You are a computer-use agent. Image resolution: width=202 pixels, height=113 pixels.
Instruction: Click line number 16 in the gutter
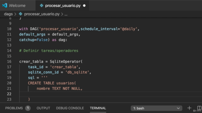click(x=9, y=62)
